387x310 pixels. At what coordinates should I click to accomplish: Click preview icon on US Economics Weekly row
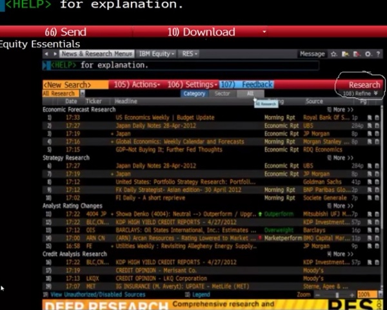point(370,118)
